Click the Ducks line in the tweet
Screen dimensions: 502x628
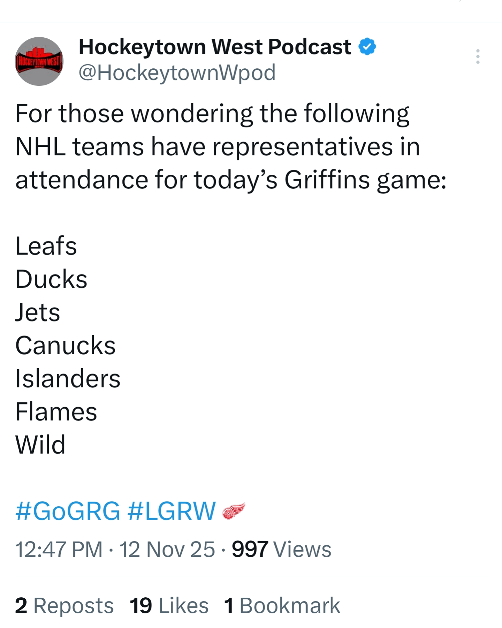click(x=51, y=279)
